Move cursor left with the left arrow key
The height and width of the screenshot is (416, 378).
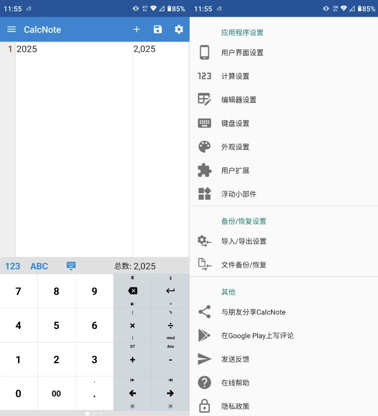(x=133, y=393)
